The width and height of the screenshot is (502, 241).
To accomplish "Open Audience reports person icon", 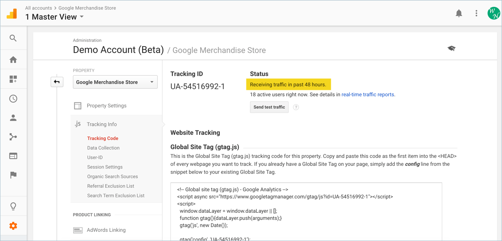I will [13, 118].
